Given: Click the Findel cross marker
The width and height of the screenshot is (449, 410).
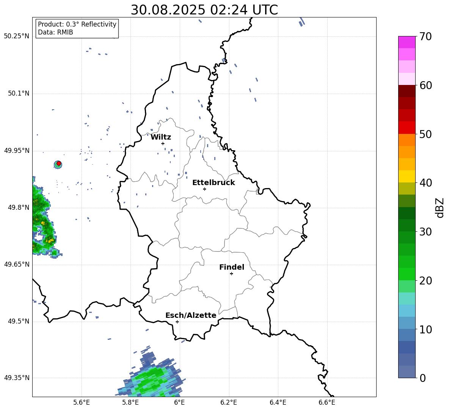Looking at the screenshot, I should click(231, 274).
